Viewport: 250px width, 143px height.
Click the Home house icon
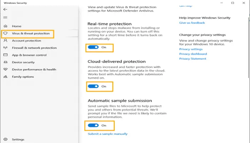tap(5, 26)
